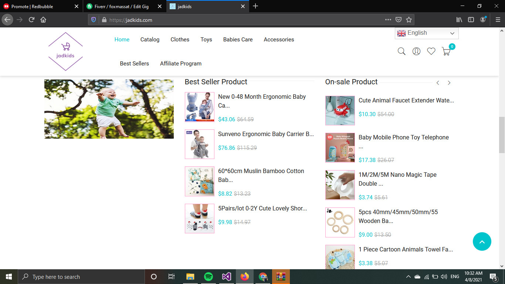Image resolution: width=505 pixels, height=284 pixels.
Task: Reload the page with the refresh icon
Action: (31, 20)
